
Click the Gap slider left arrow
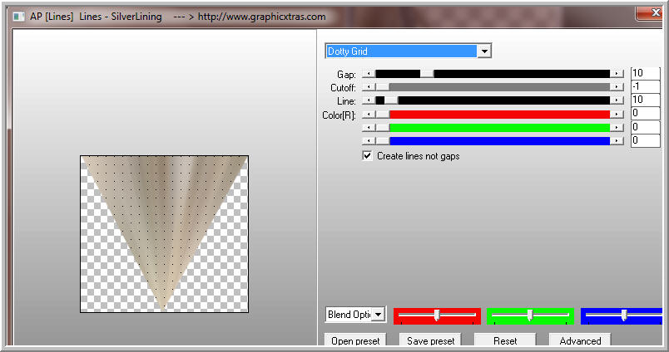tap(369, 74)
